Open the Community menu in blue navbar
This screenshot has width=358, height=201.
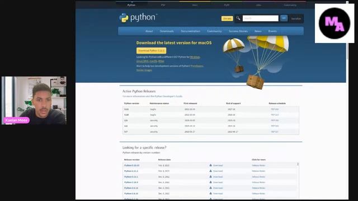[x=214, y=31]
